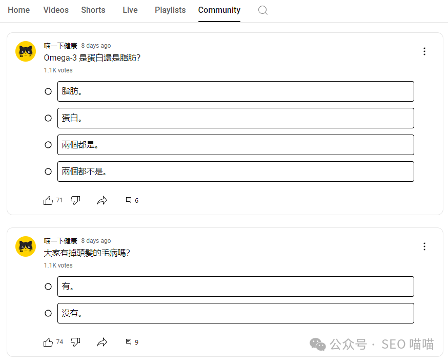The width and height of the screenshot is (448, 362).
Task: Switch to the Playlists tab
Action: click(x=170, y=10)
